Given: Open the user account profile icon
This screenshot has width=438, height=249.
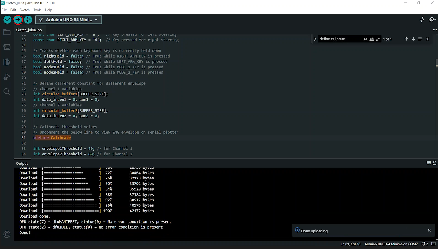Looking at the screenshot, I should point(7,234).
